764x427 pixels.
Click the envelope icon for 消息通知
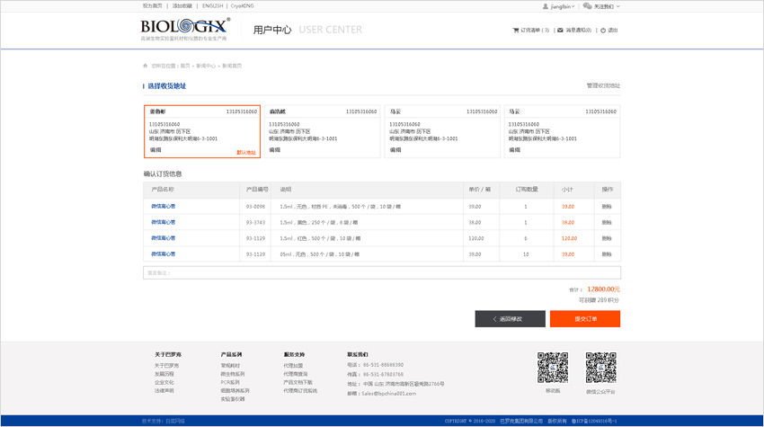560,31
